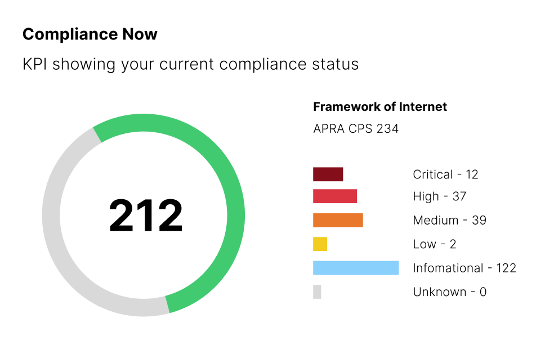Click the KPI compliance status subtitle text
The height and width of the screenshot is (363, 554).
[190, 64]
